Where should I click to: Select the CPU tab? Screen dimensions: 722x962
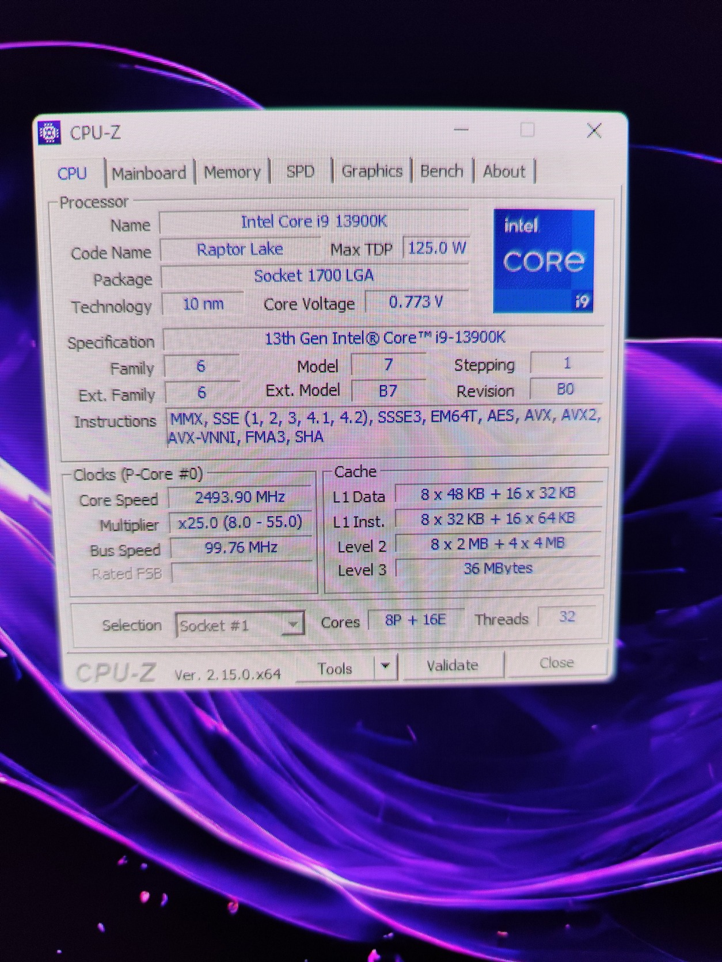click(x=73, y=173)
